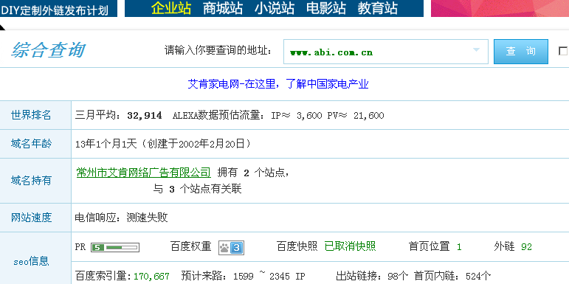Click the pink banner at top right

[500, 8]
